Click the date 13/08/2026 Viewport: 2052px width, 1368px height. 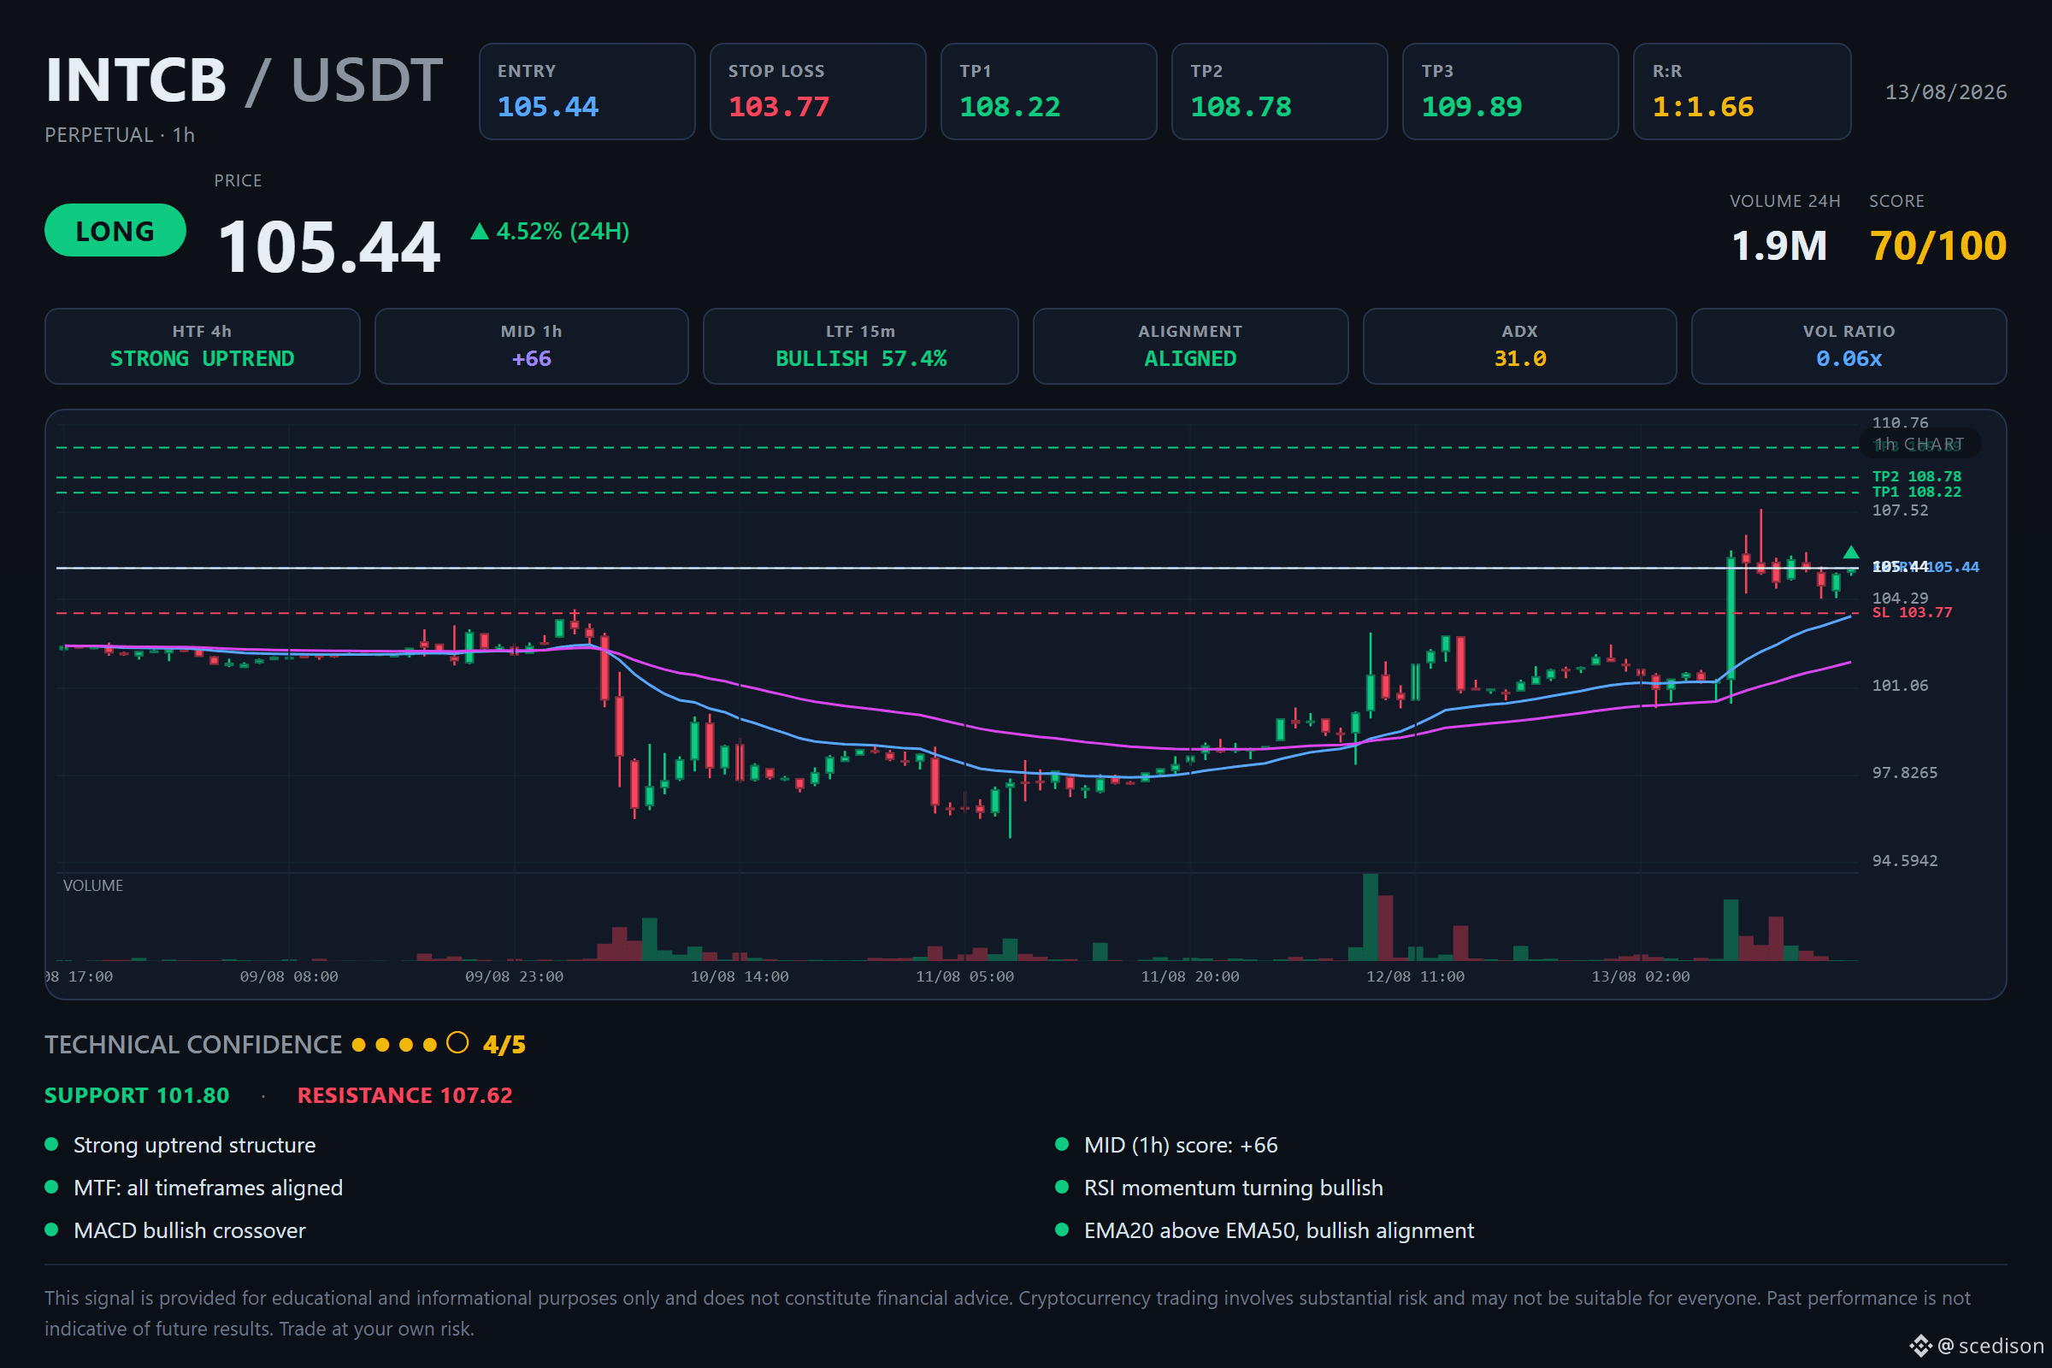[1946, 92]
